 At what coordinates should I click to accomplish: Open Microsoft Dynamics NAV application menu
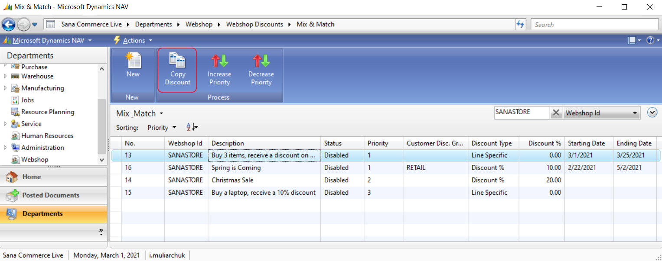tap(48, 40)
